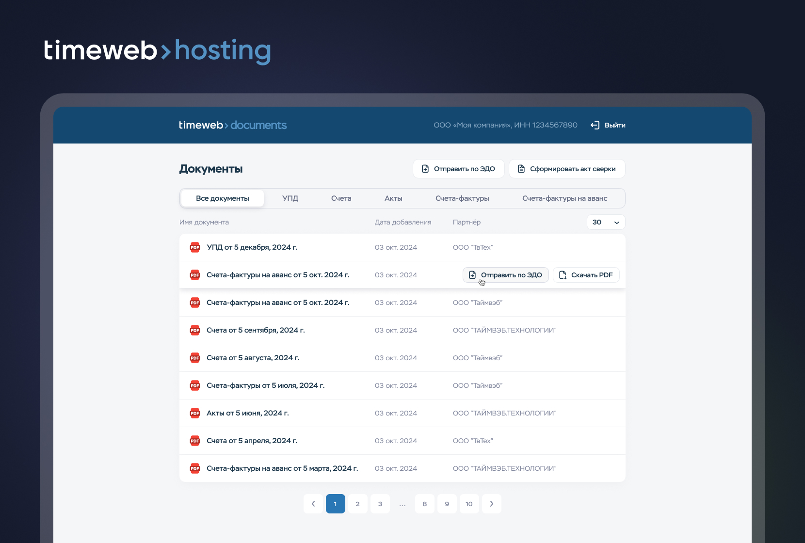Image resolution: width=805 pixels, height=543 pixels.
Task: Switch to the УПД tab
Action: tap(290, 198)
